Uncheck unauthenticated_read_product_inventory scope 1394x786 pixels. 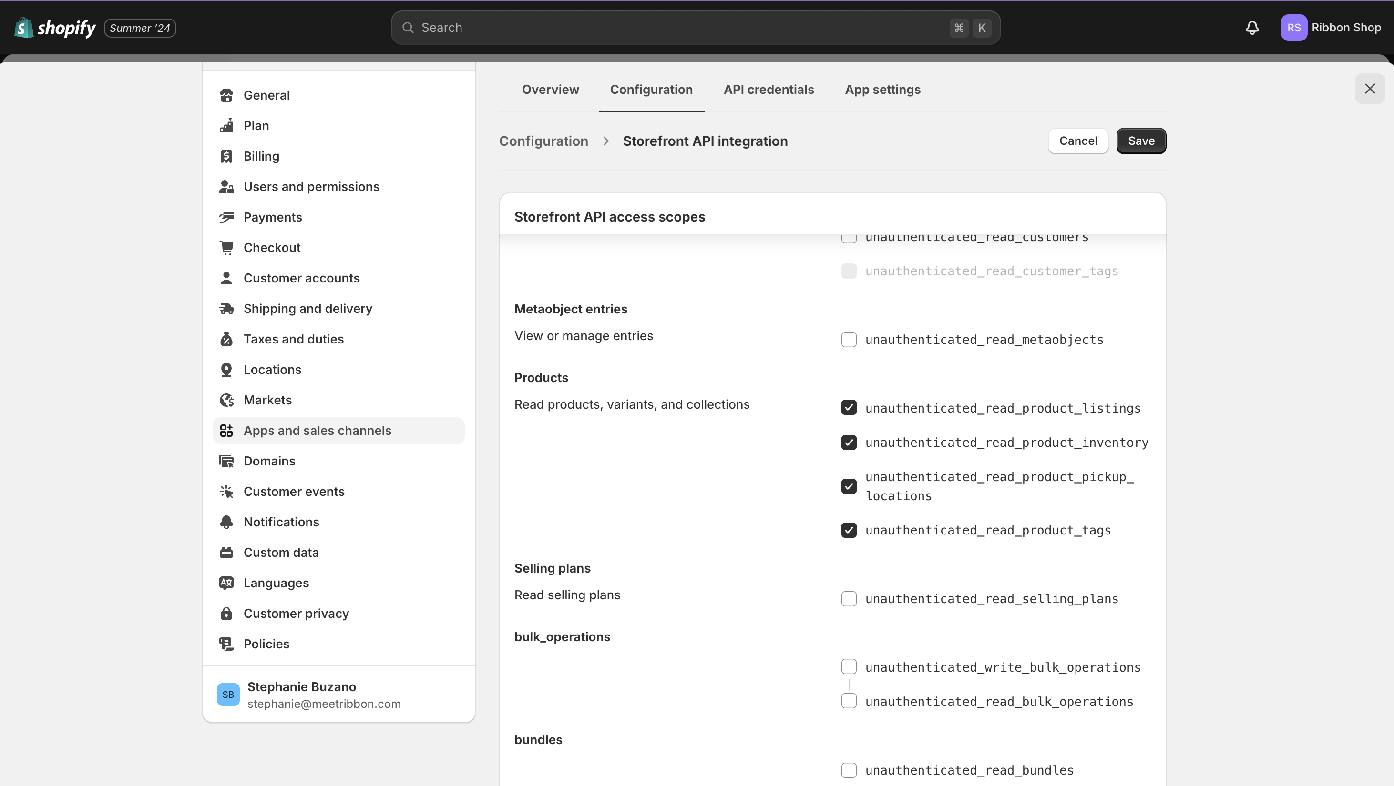(x=849, y=443)
